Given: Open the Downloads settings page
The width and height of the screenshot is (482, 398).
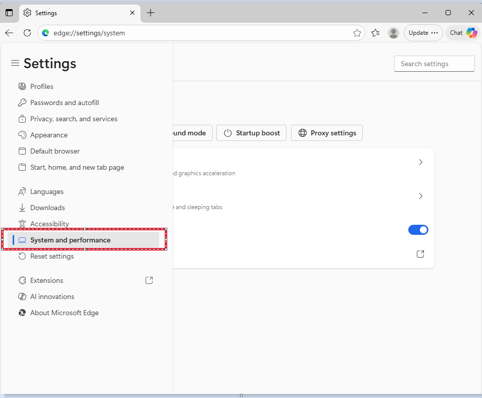Looking at the screenshot, I should (47, 208).
